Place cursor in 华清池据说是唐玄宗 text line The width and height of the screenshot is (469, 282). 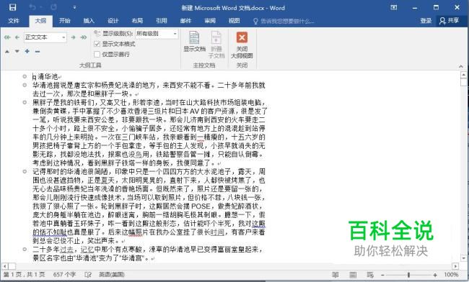coord(149,86)
